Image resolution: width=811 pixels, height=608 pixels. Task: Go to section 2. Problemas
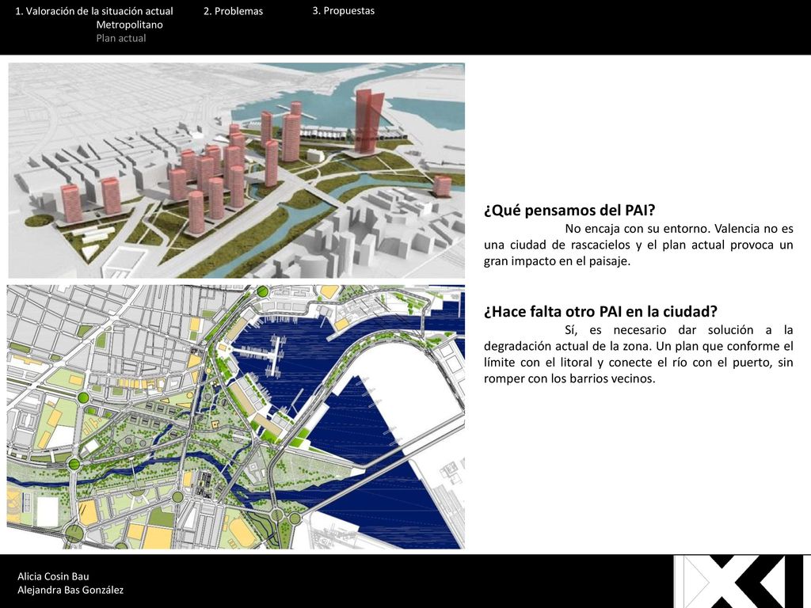pyautogui.click(x=234, y=11)
